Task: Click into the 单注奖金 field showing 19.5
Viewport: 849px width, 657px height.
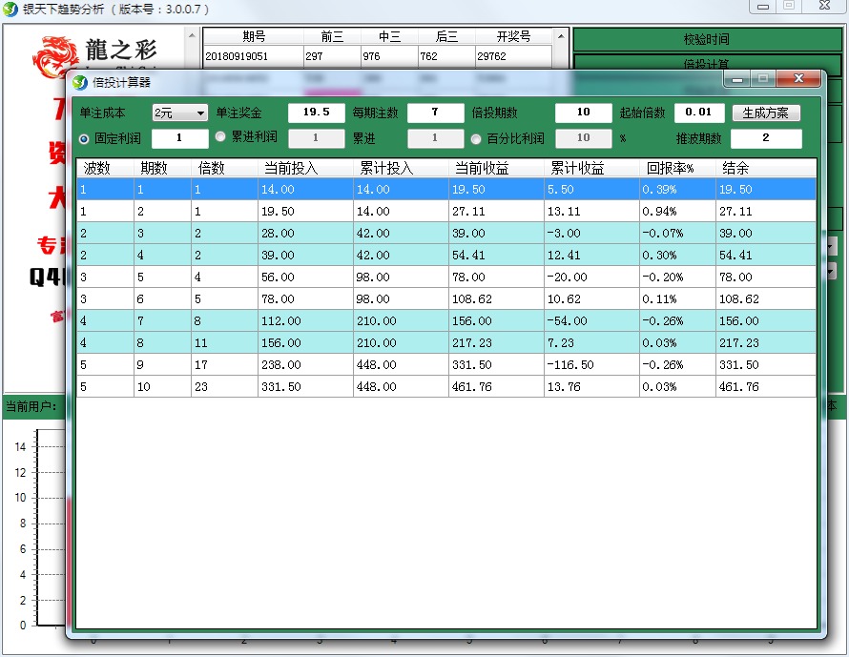Action: 316,113
